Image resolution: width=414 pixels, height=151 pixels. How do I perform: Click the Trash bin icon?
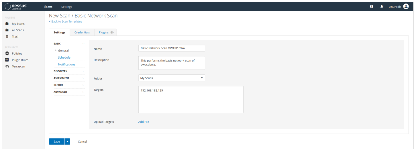click(7, 37)
